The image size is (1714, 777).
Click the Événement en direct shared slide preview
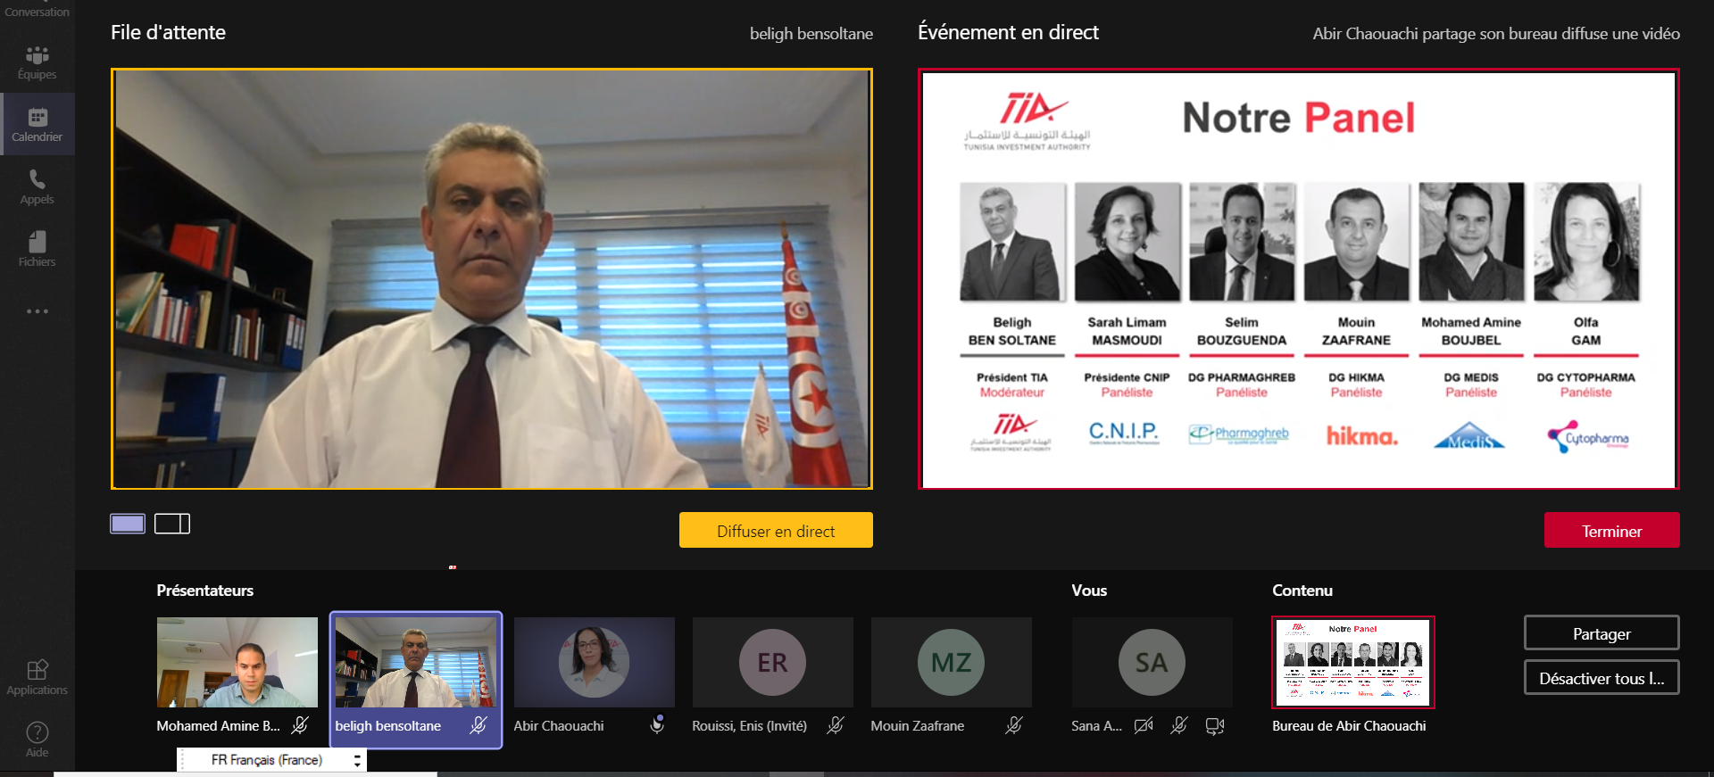[x=1299, y=279]
